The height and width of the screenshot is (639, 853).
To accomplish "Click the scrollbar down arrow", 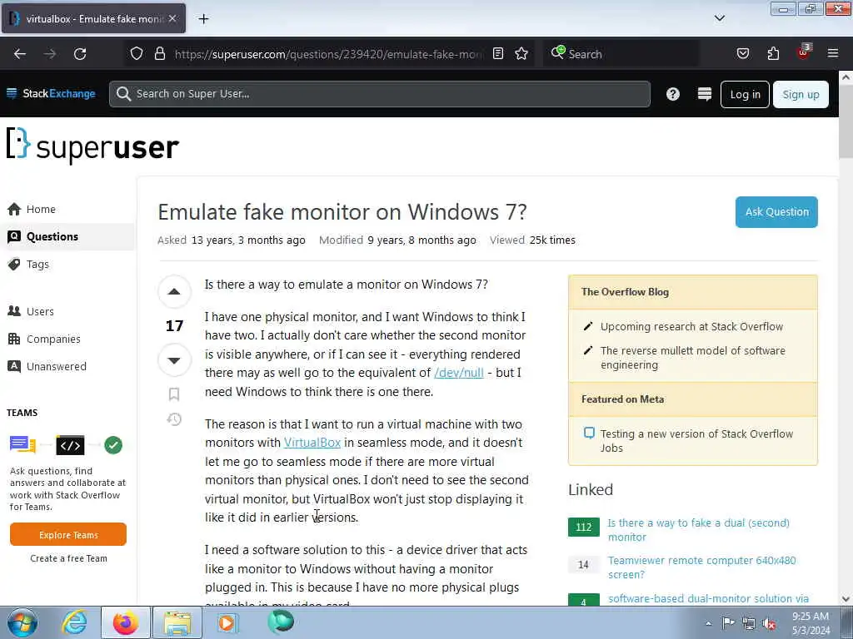I will tap(846, 599).
